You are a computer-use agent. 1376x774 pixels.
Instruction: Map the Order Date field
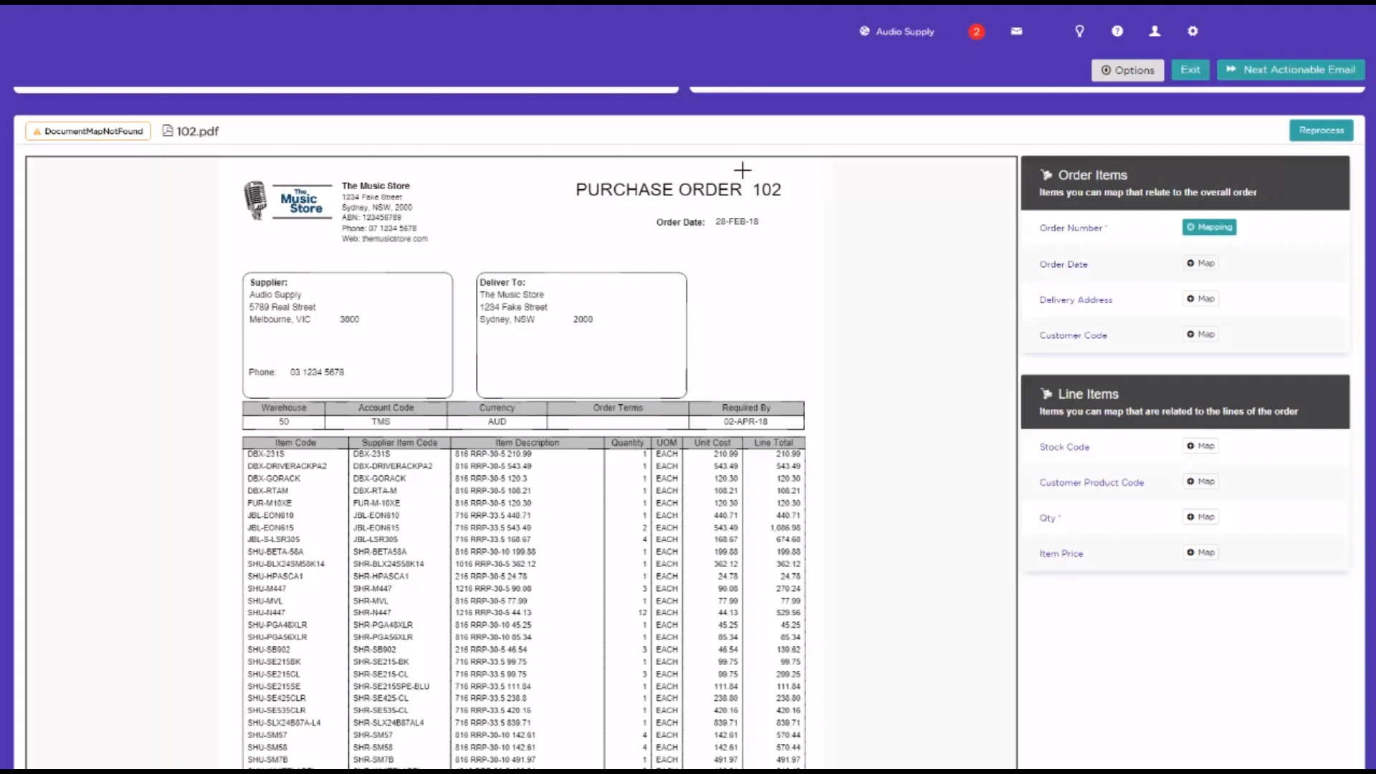tap(1200, 263)
